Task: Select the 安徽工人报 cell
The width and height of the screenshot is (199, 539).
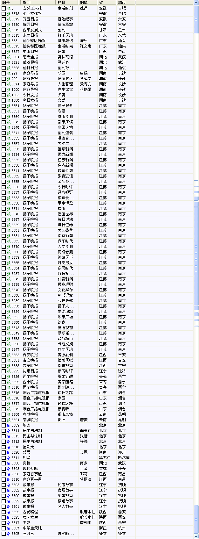Action: point(32,8)
